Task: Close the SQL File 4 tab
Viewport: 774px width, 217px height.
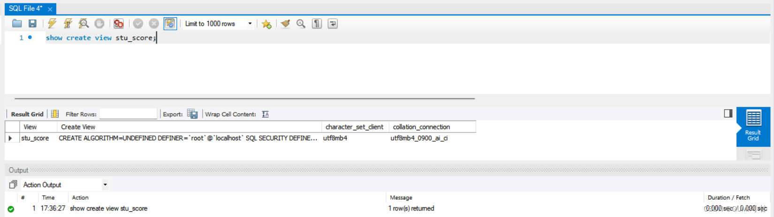Action: point(50,9)
